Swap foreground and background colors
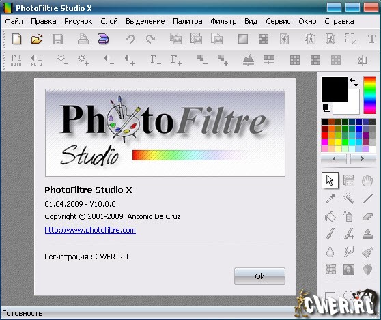Viewport: 381px width, 320px height. coord(354,83)
